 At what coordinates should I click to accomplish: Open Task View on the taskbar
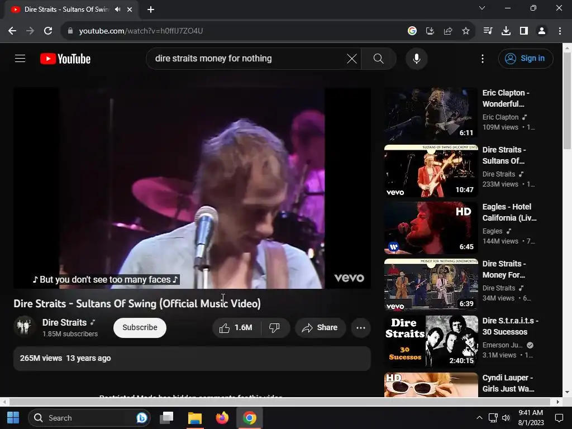point(166,418)
